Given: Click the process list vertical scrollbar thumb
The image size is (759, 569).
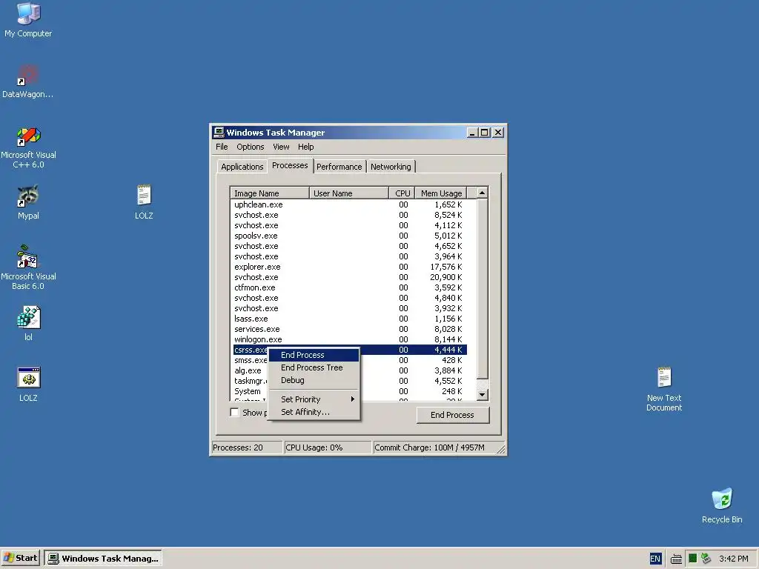Looking at the screenshot, I should (482, 289).
